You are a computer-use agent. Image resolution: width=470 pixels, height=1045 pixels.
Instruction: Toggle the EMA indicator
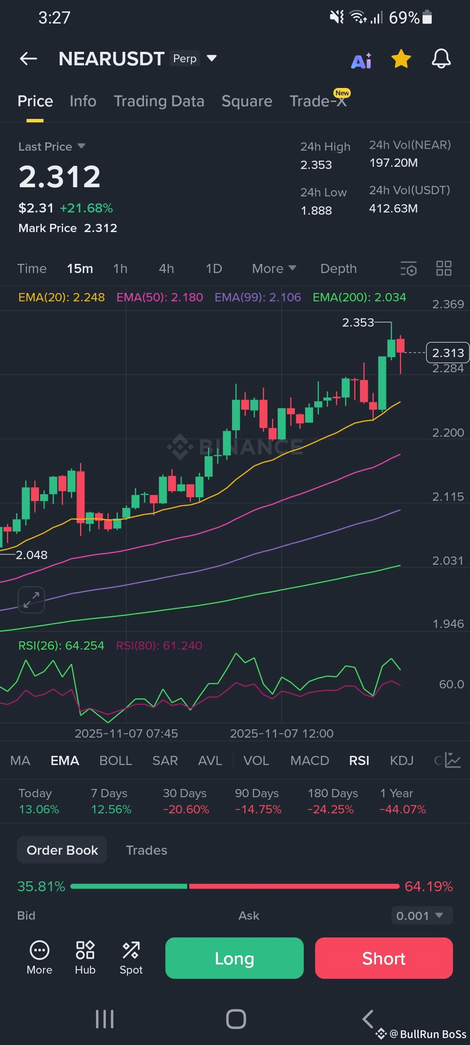tap(65, 760)
